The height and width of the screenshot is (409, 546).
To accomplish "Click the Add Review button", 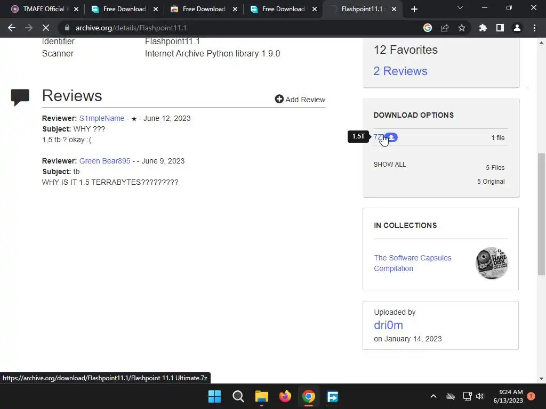I will (x=300, y=100).
